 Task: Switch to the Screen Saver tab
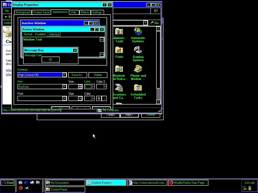click(x=42, y=12)
